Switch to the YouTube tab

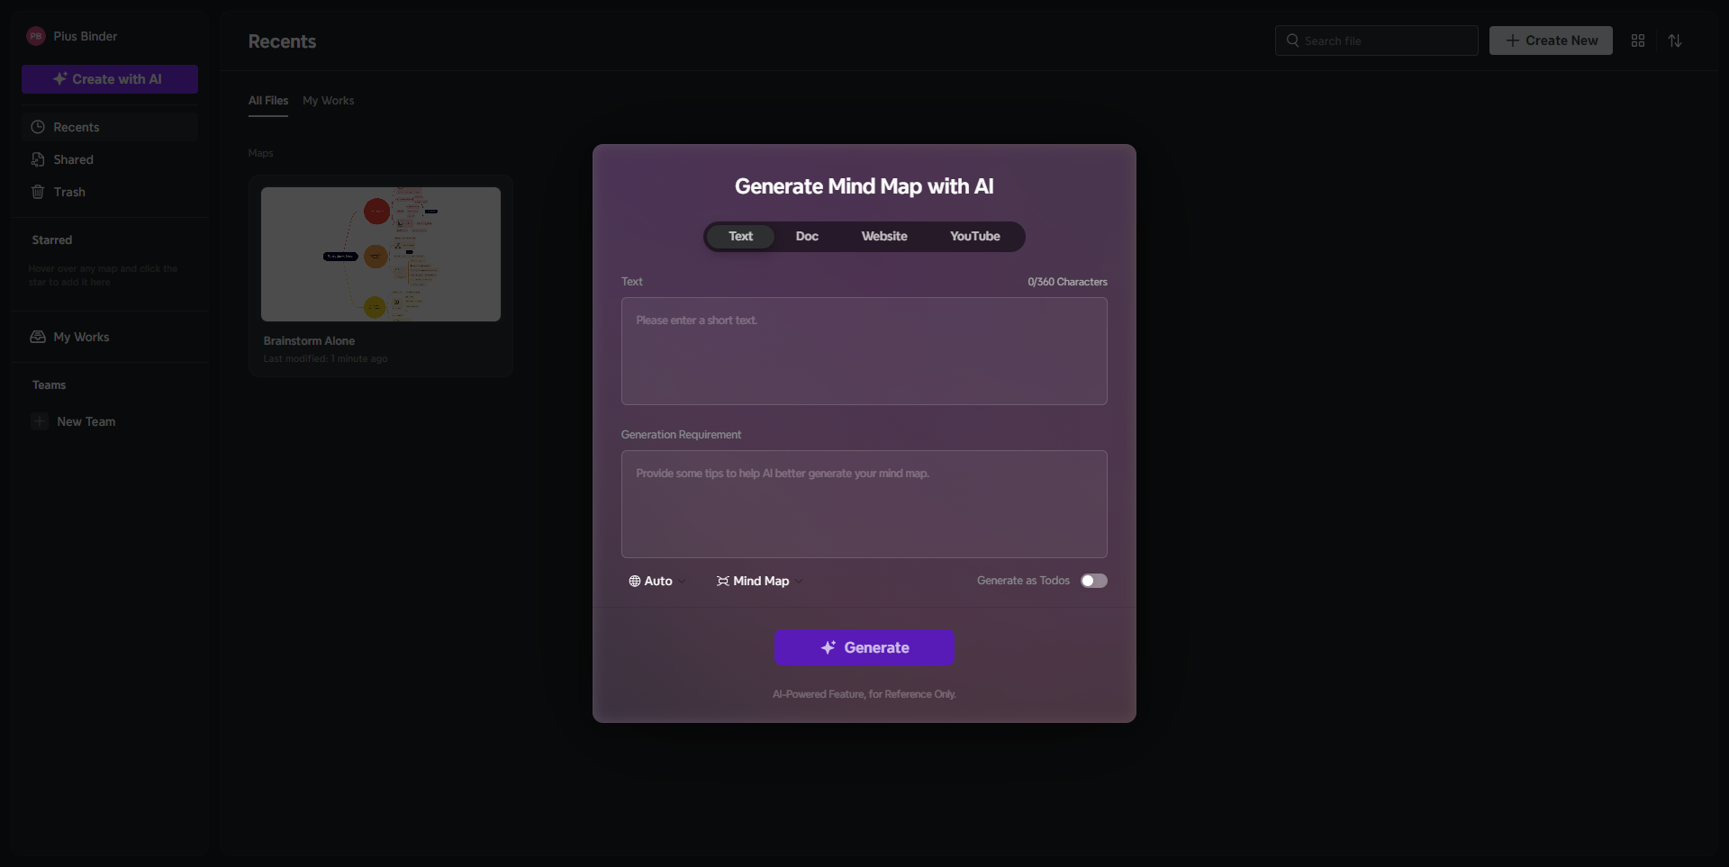[x=974, y=236]
